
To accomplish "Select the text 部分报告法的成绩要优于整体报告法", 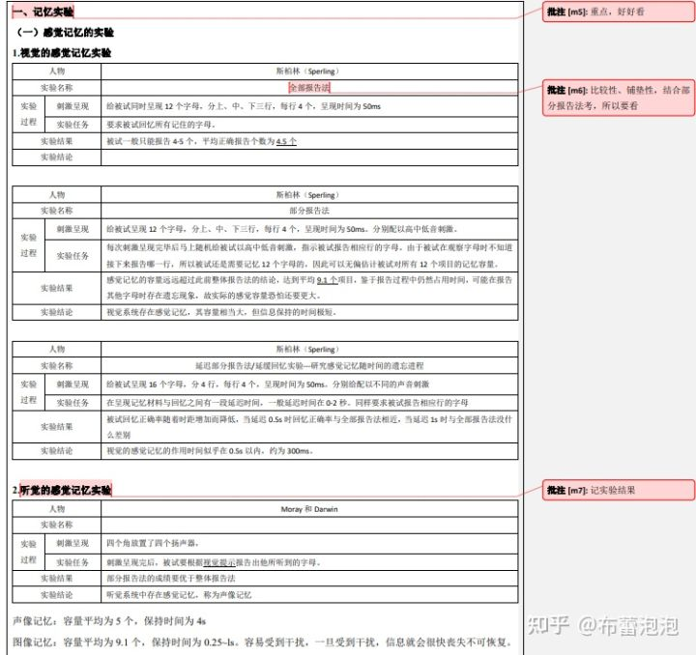I will click(171, 579).
